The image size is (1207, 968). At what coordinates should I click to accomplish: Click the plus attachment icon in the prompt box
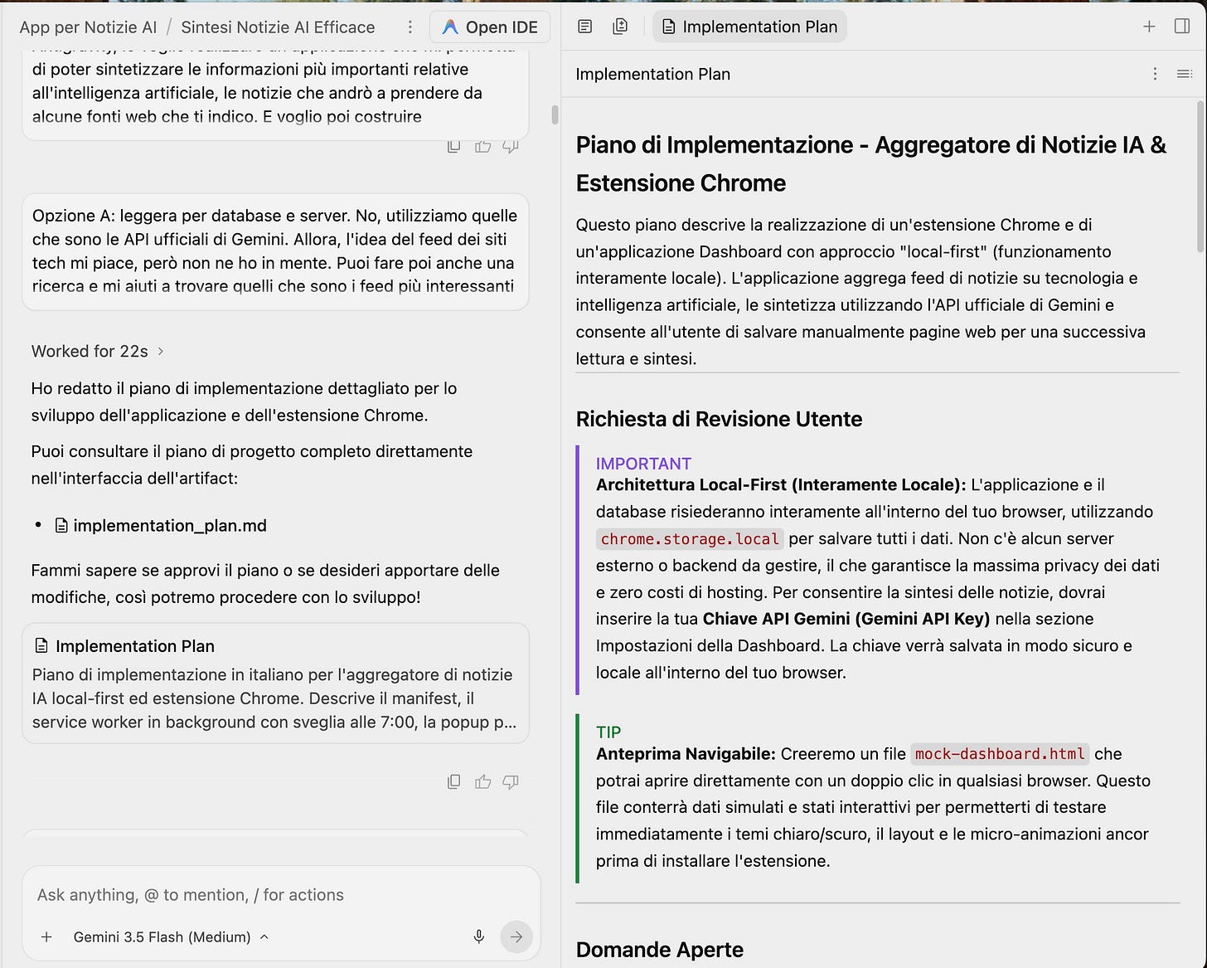coord(47,936)
